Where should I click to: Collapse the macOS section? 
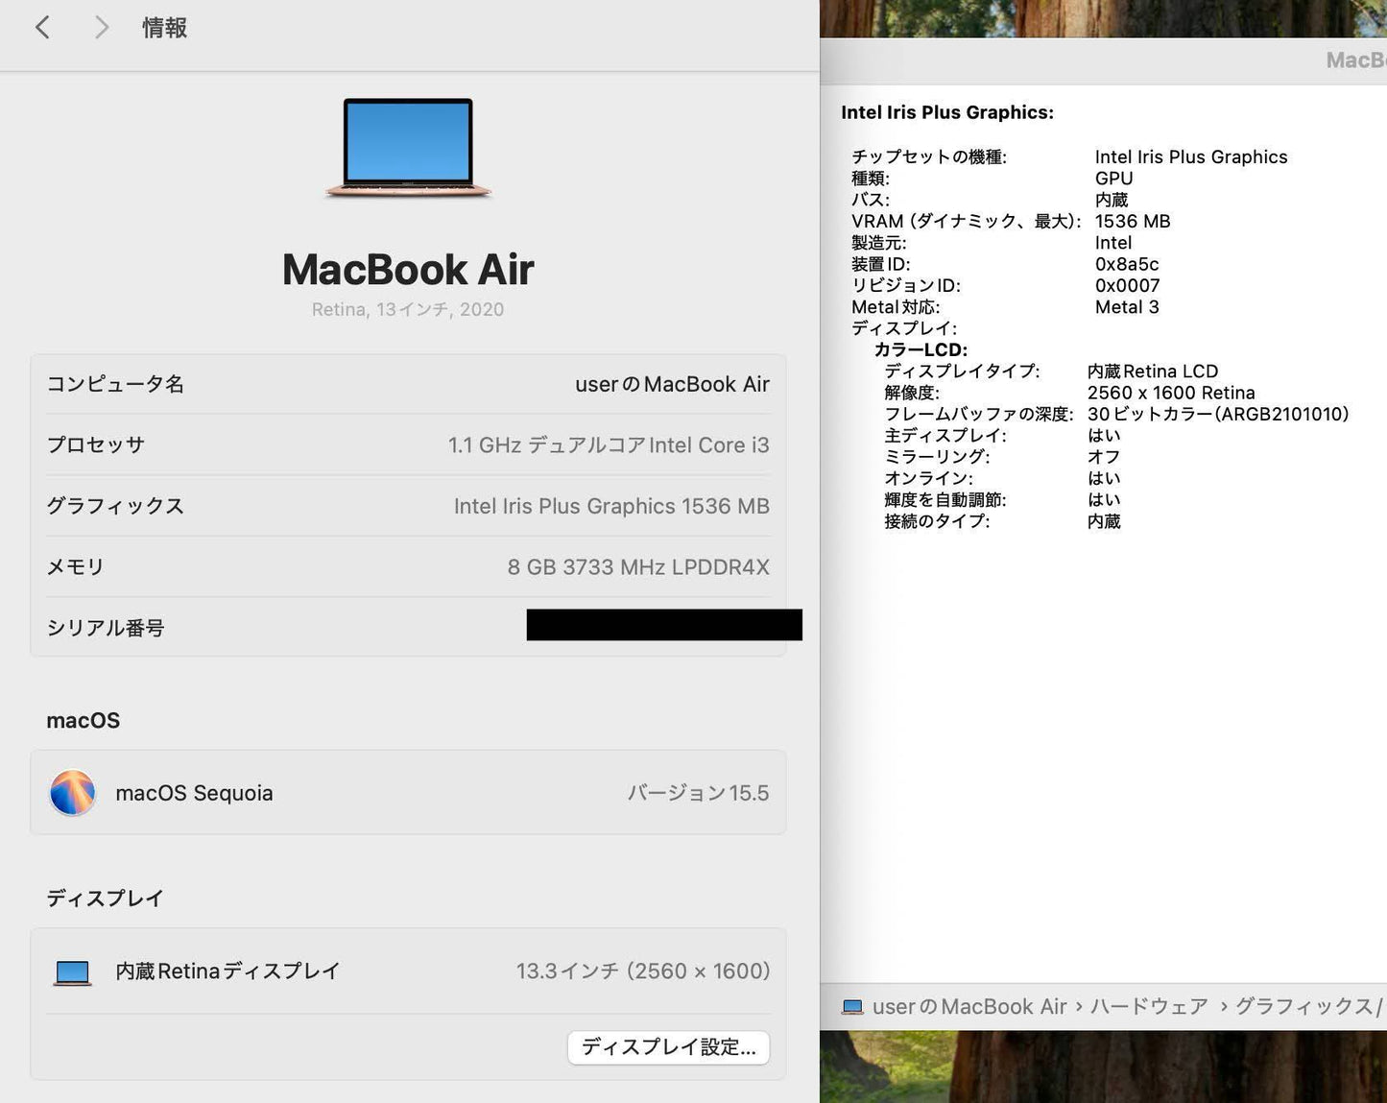[x=83, y=720]
